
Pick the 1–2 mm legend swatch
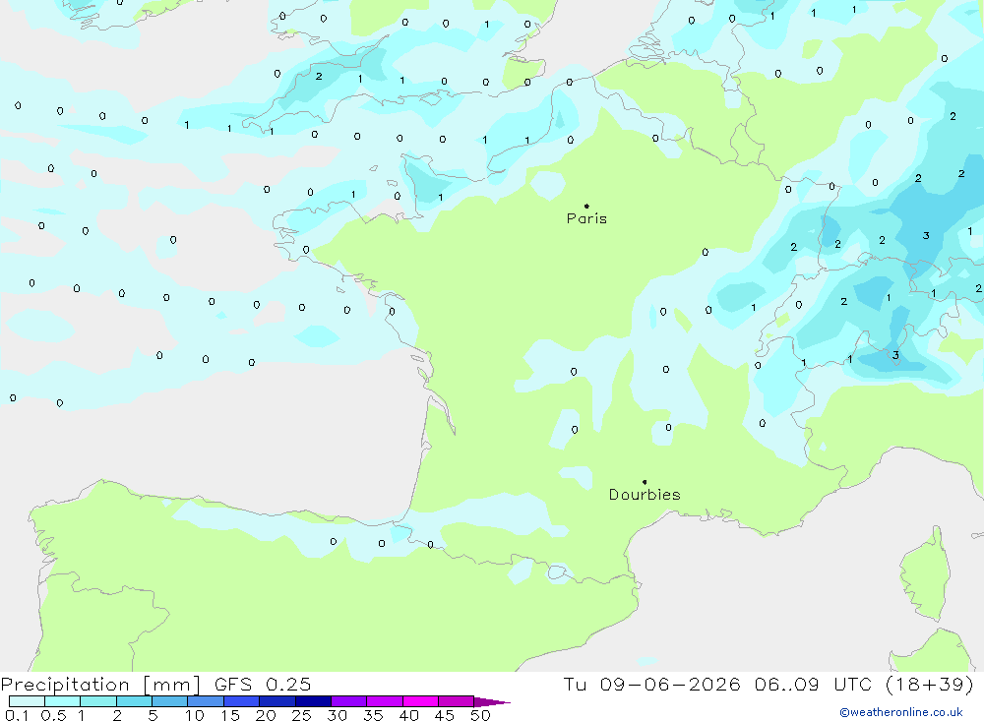[x=98, y=701]
